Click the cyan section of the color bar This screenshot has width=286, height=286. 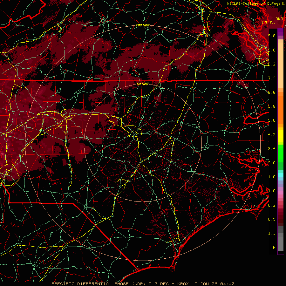[281, 175]
